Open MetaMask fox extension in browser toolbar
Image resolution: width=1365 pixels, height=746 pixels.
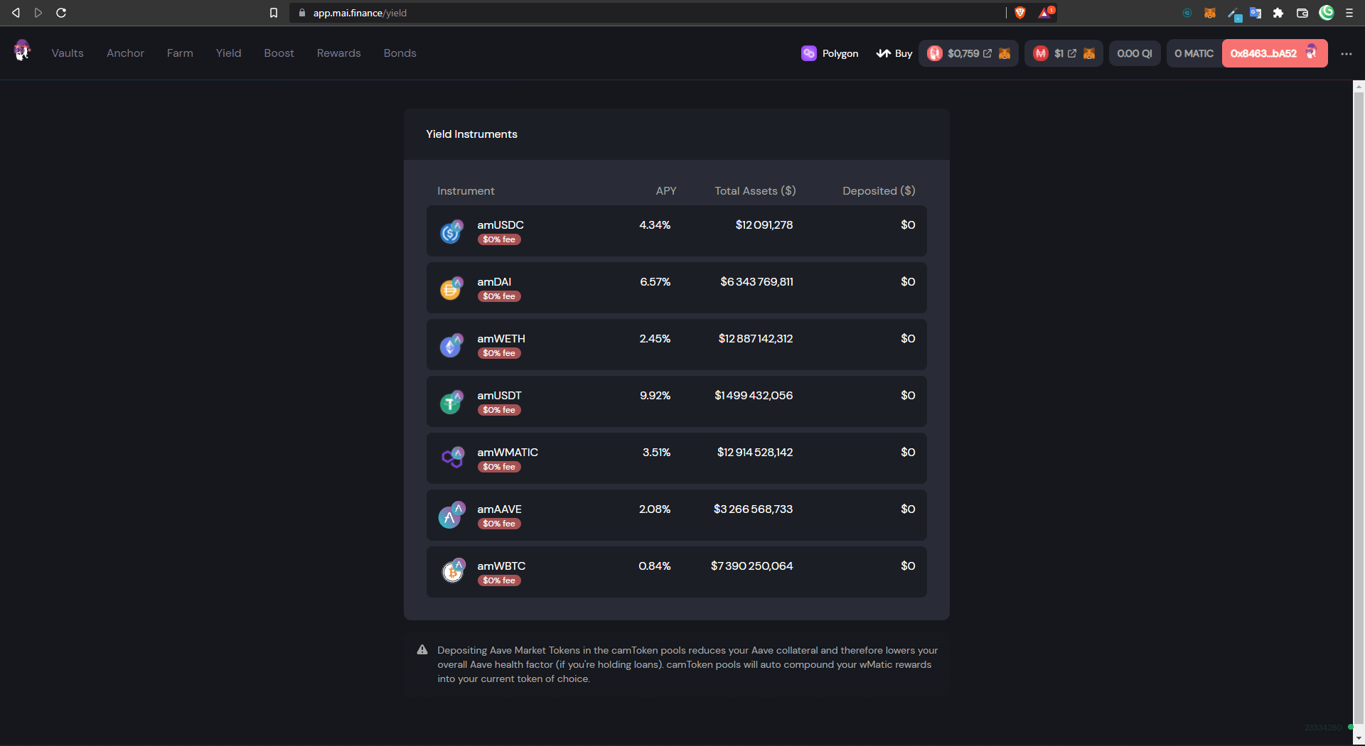tap(1209, 13)
